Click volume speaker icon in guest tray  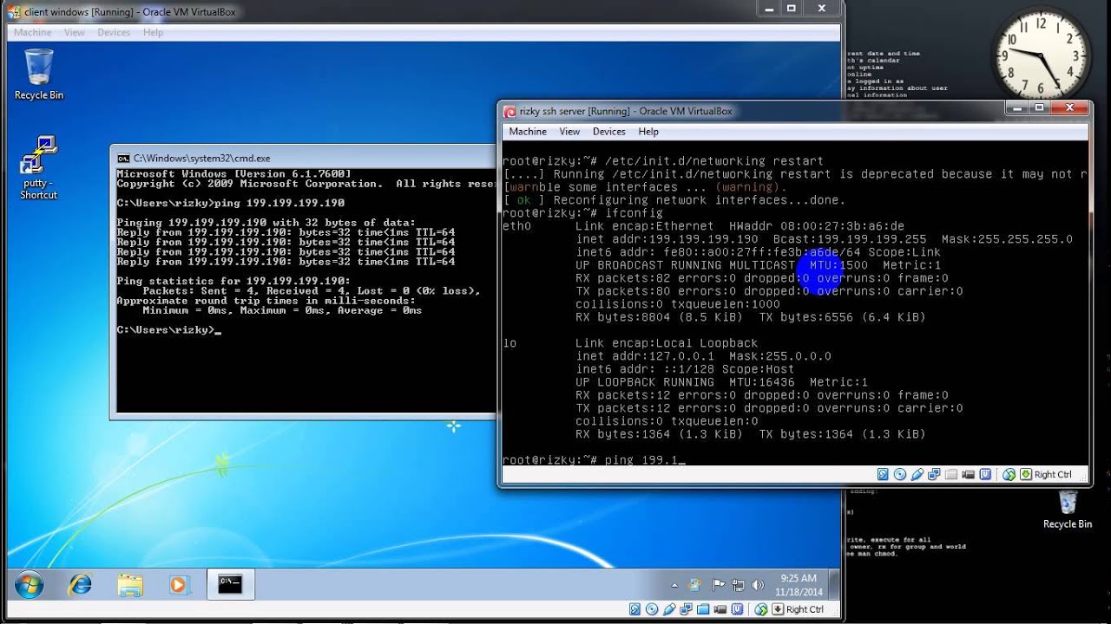tap(758, 585)
